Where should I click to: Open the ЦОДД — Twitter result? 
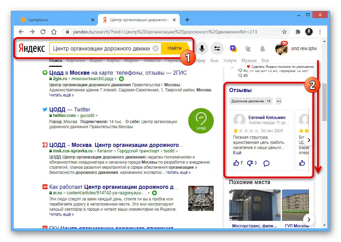coord(70,110)
